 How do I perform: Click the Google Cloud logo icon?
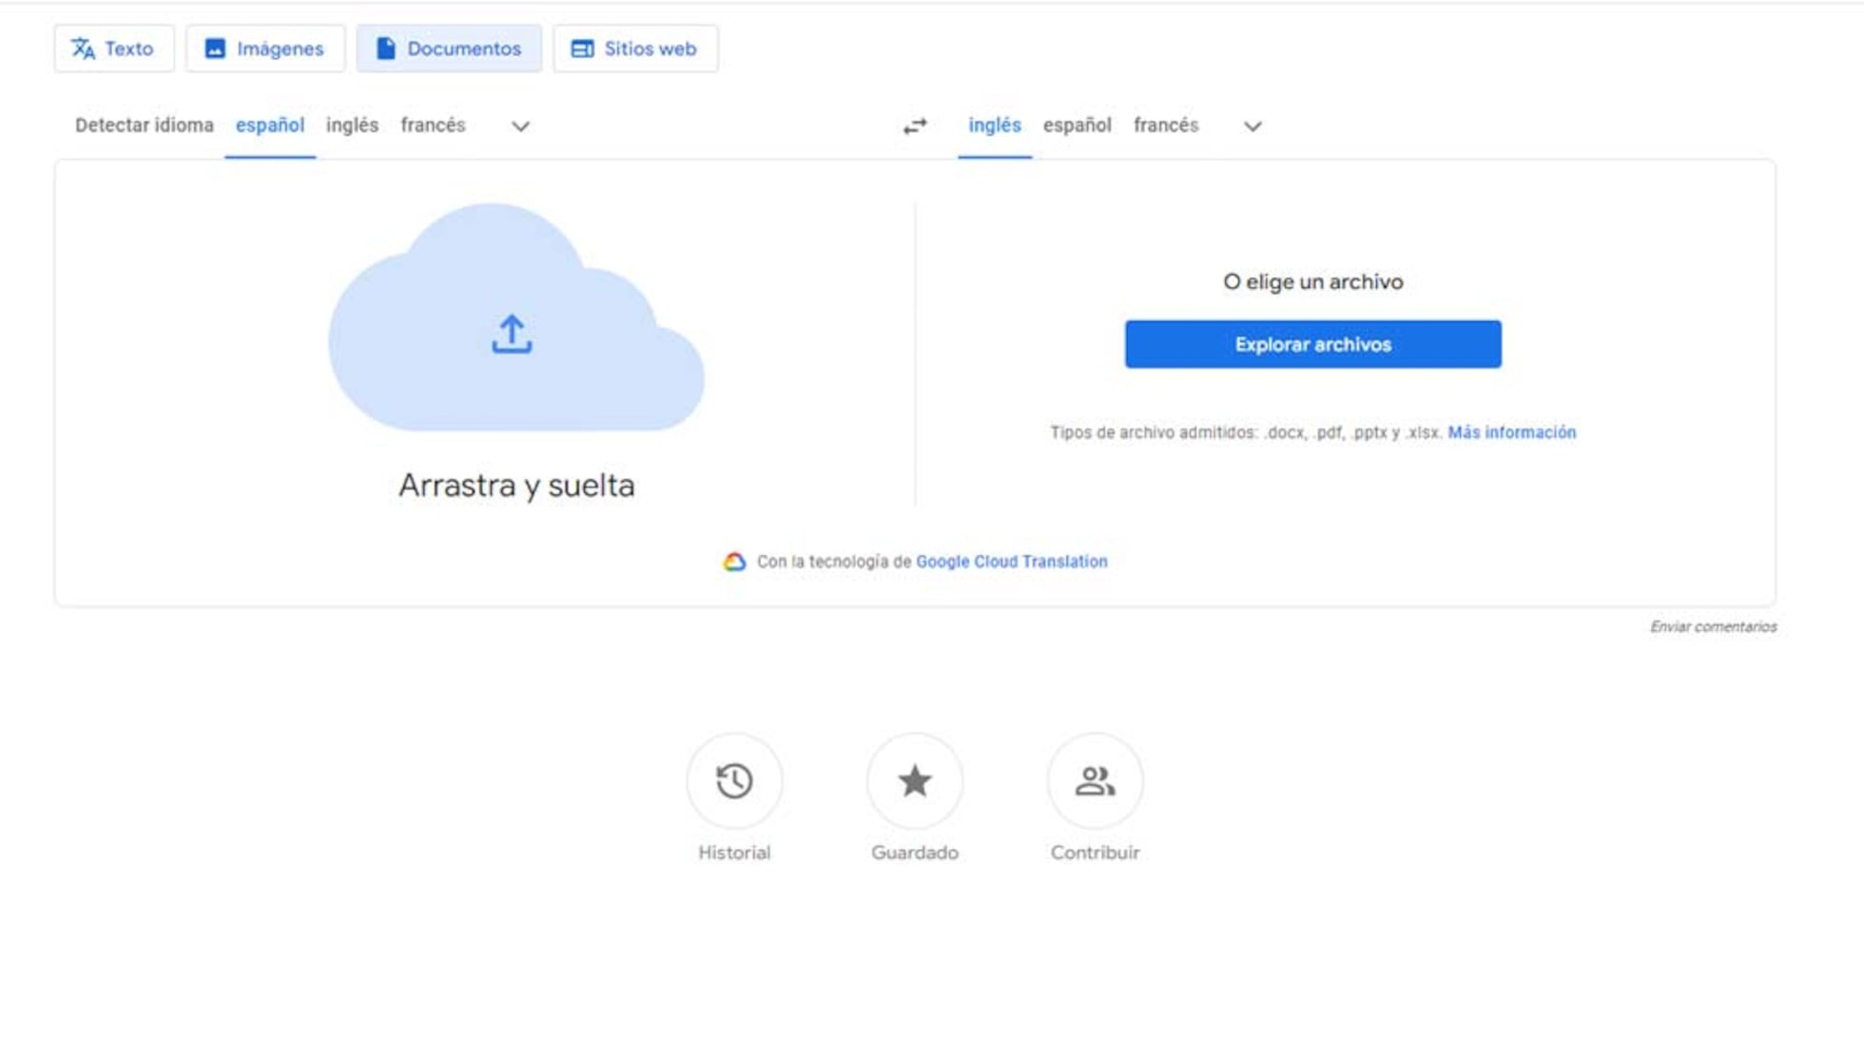click(734, 562)
